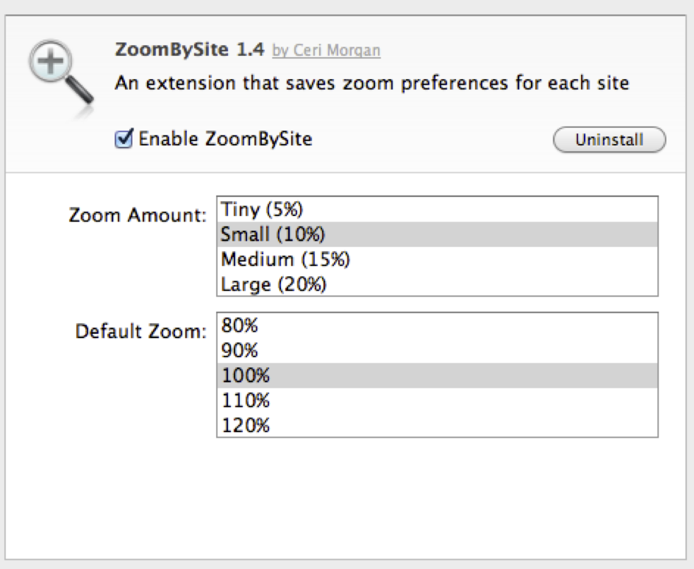This screenshot has width=694, height=569.
Task: Select Small (10%) zoom amount
Action: coord(437,234)
